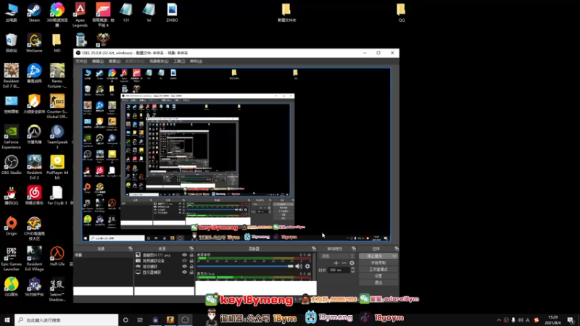Select the OBS Studio desktop shortcut

click(x=11, y=165)
